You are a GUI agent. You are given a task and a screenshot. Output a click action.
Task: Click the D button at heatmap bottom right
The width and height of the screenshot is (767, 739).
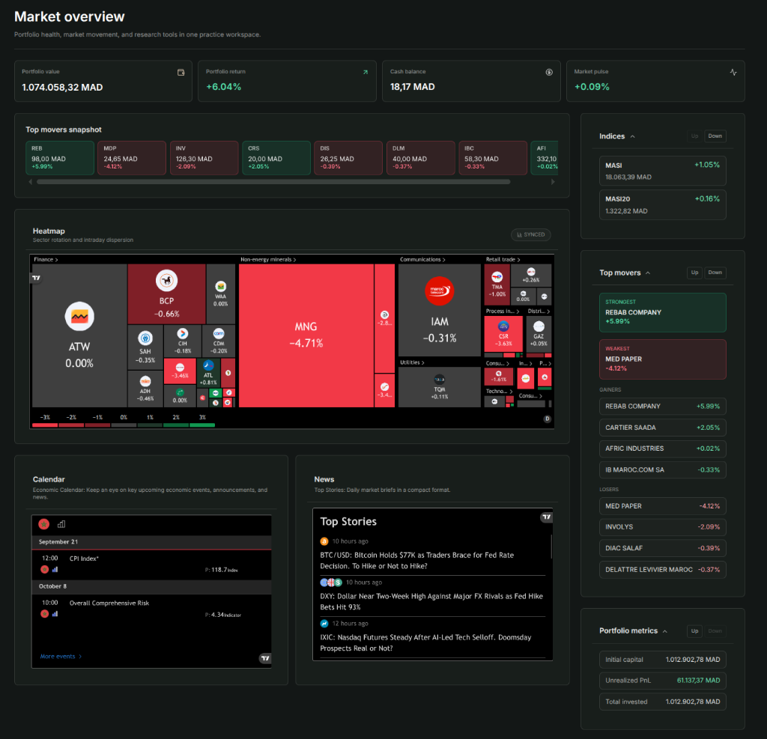point(547,419)
